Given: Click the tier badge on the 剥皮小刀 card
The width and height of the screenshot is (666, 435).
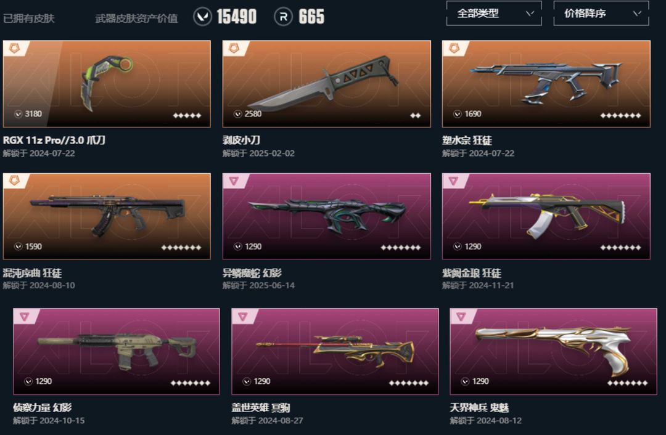Looking at the screenshot, I should pos(234,49).
